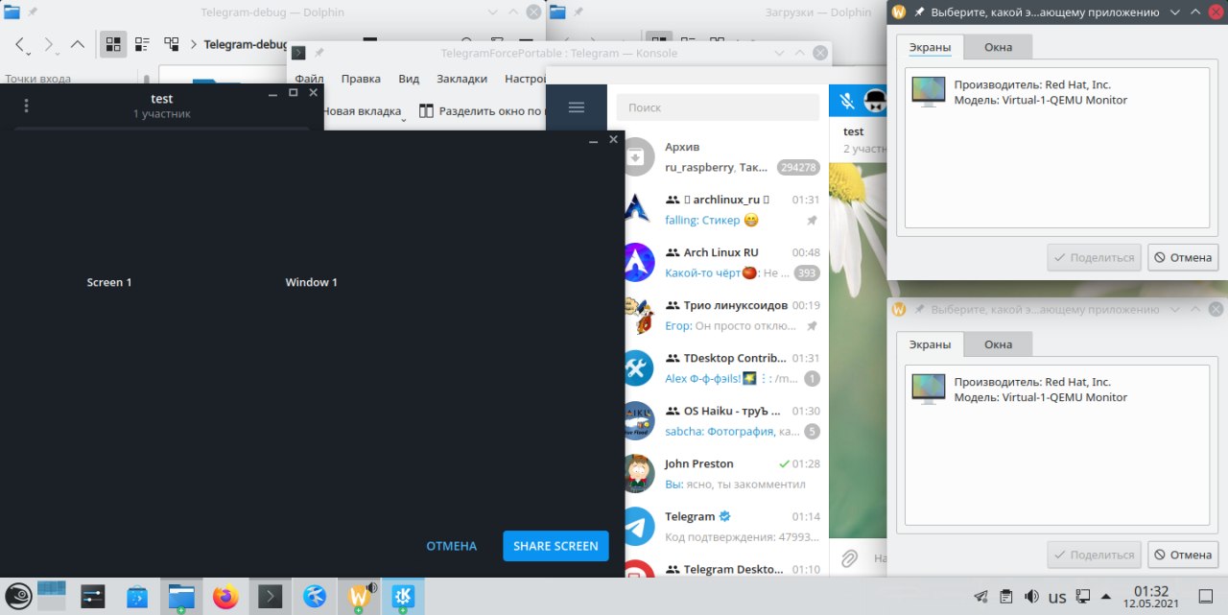1228x615 pixels.
Task: Open the archlinux_ru chat avatar
Action: coord(639,209)
